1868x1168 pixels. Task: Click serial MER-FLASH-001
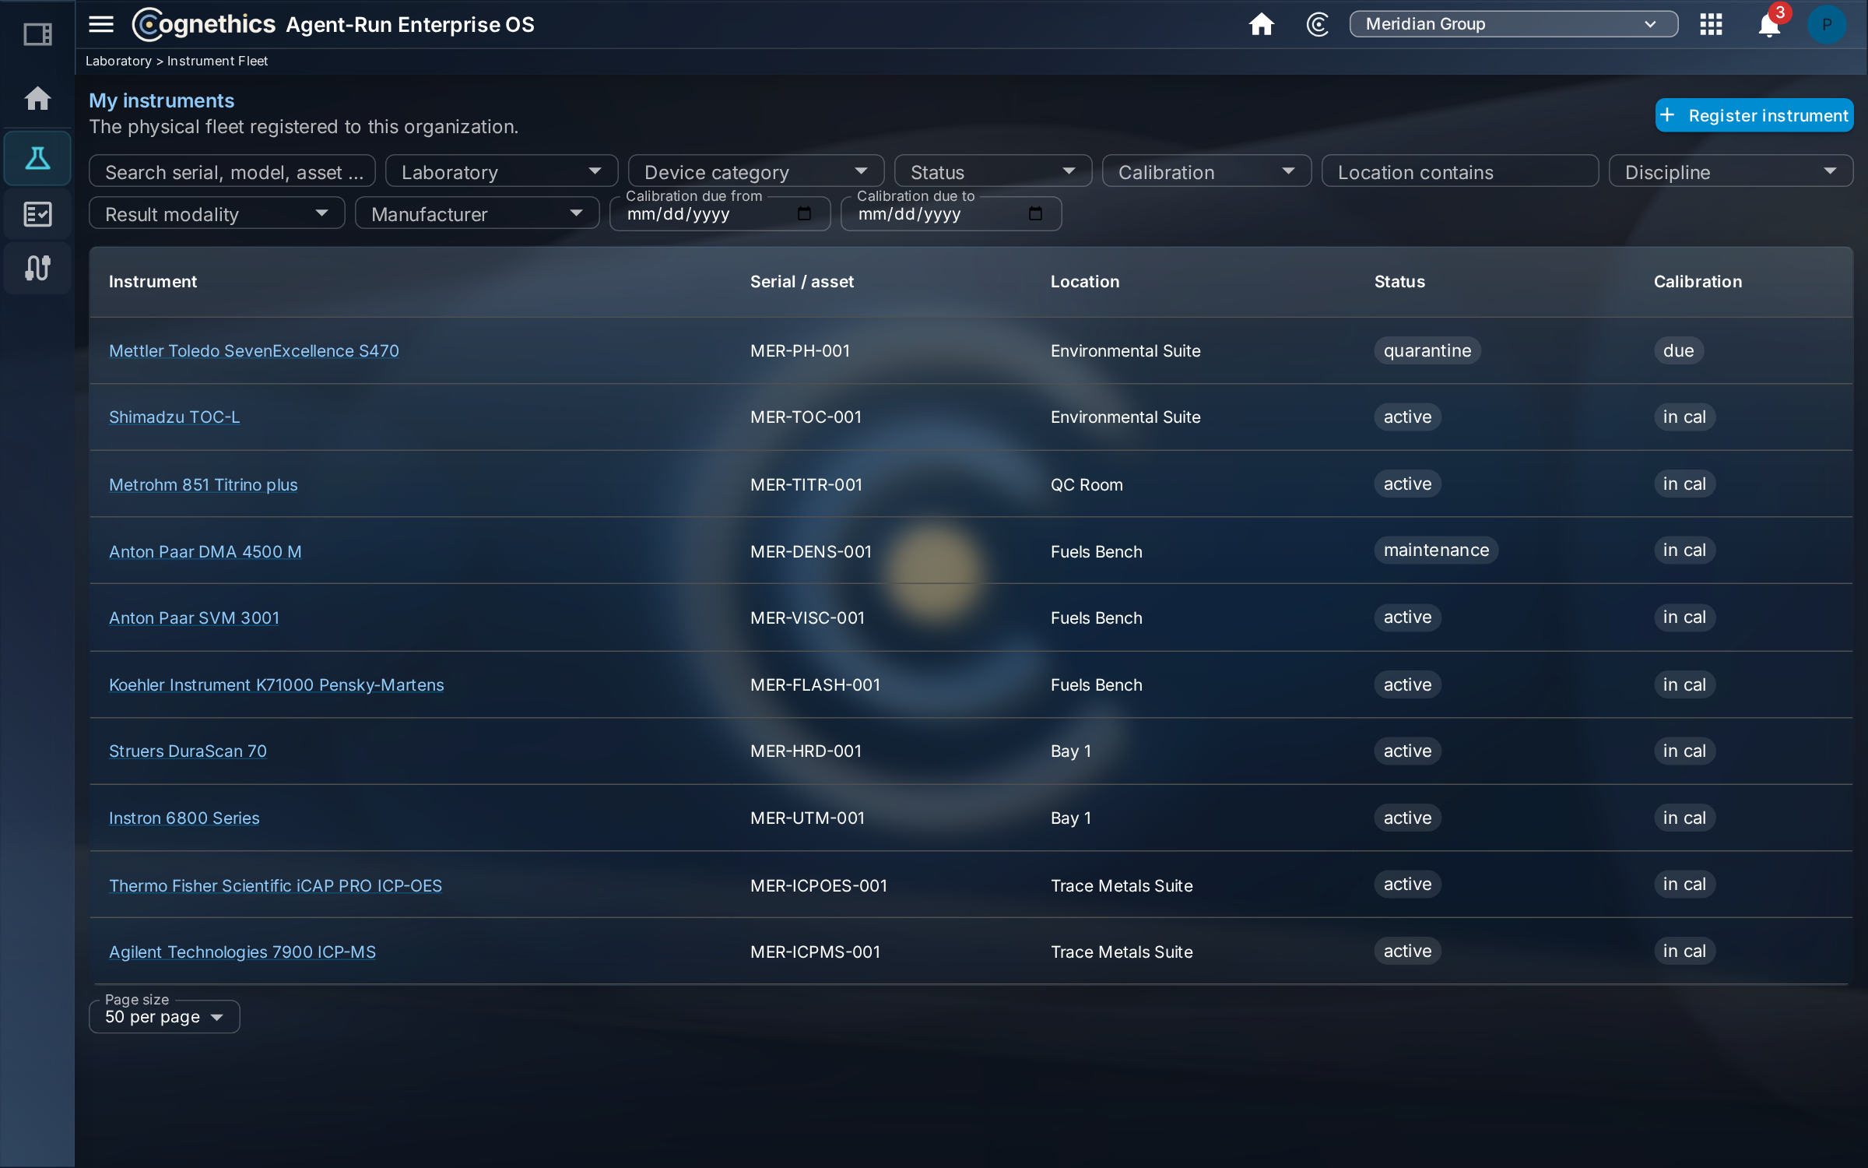coord(815,684)
